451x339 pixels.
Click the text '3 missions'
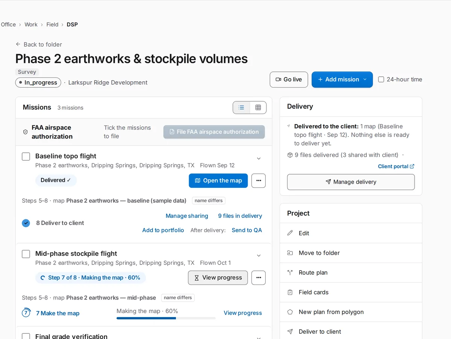tap(70, 108)
